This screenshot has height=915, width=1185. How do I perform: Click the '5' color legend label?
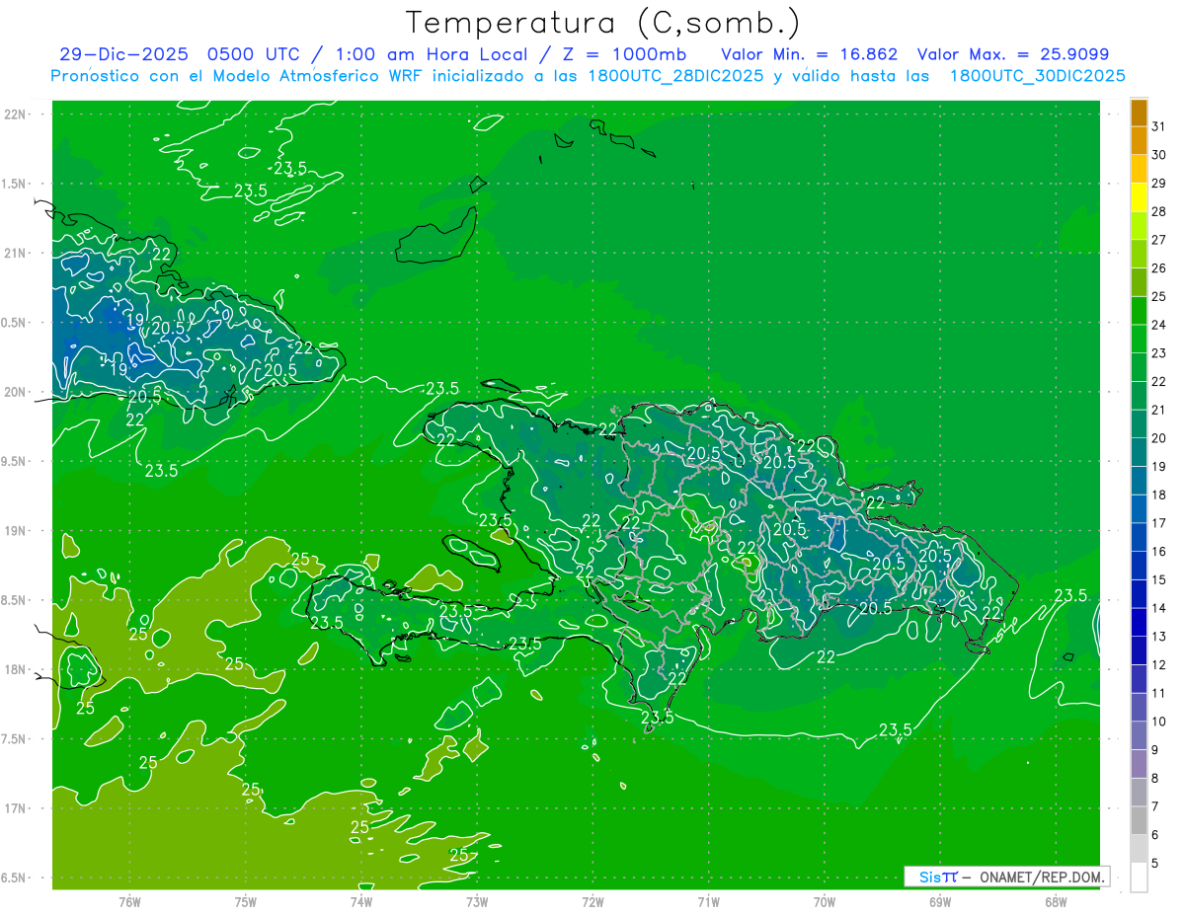click(x=1155, y=864)
